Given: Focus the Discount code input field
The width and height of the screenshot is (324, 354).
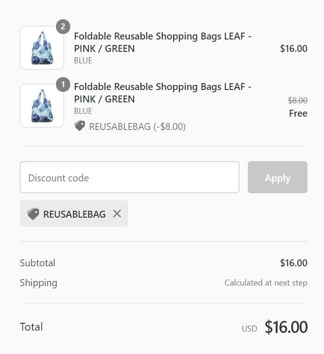Looking at the screenshot, I should point(129,178).
